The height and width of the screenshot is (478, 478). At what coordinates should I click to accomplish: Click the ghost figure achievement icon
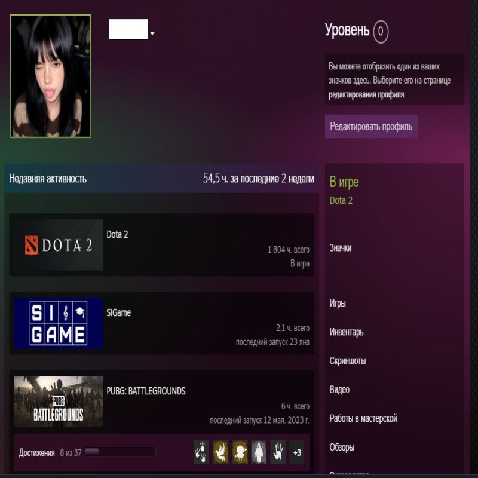[x=259, y=452]
